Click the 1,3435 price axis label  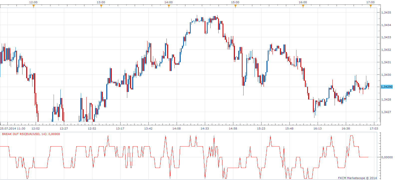(386, 12)
